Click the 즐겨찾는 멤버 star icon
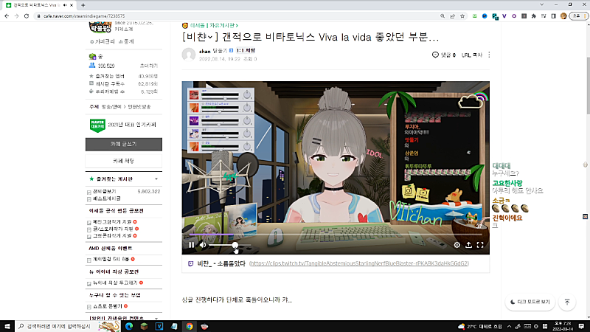 coord(91,76)
